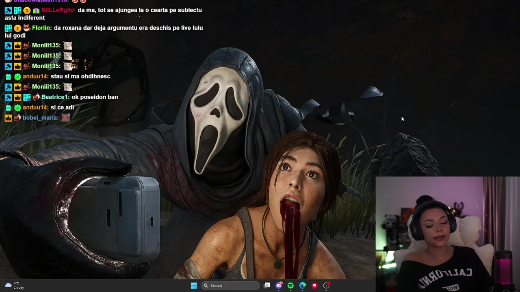This screenshot has height=292, width=520.
Task: Click the teal bits badge beside Floriin
Action: (8, 28)
